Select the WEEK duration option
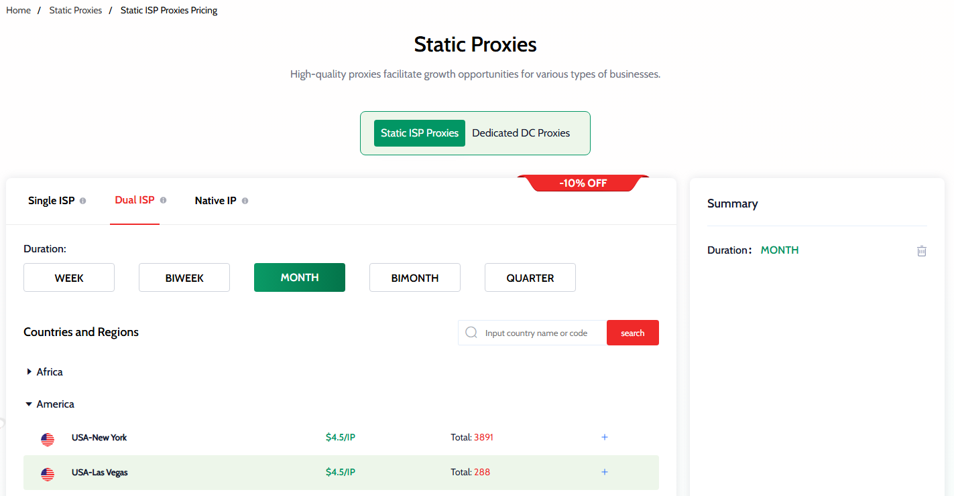The image size is (954, 496). click(x=69, y=278)
